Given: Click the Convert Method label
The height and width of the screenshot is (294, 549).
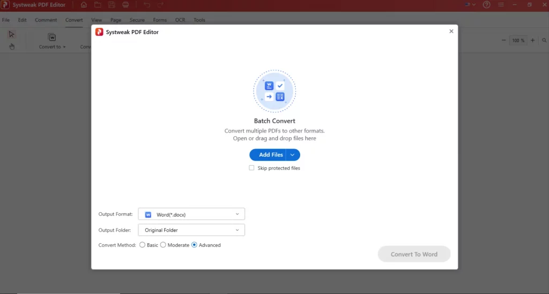Looking at the screenshot, I should (117, 245).
